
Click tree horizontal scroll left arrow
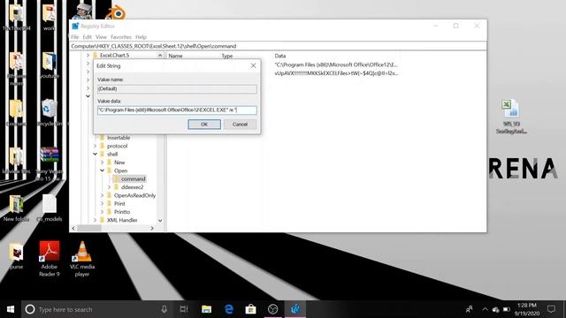click(x=73, y=228)
